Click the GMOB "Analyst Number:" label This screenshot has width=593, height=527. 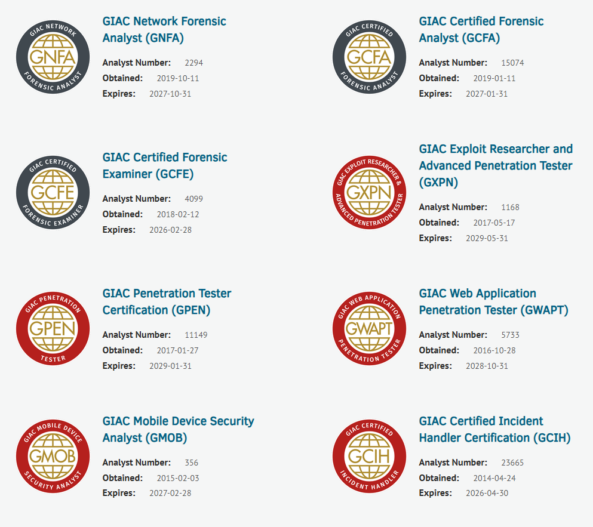pyautogui.click(x=137, y=463)
